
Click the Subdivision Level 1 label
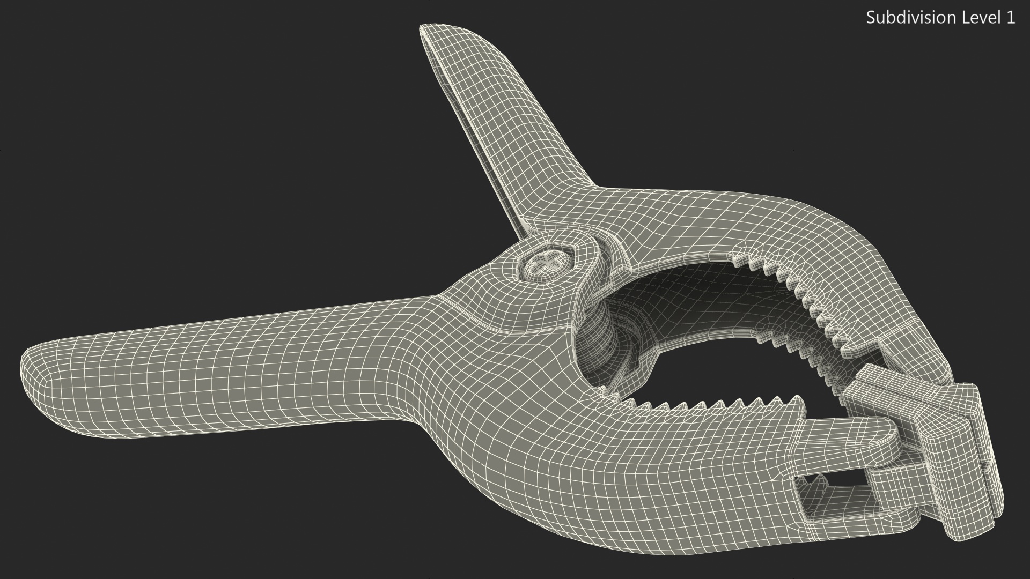(940, 18)
